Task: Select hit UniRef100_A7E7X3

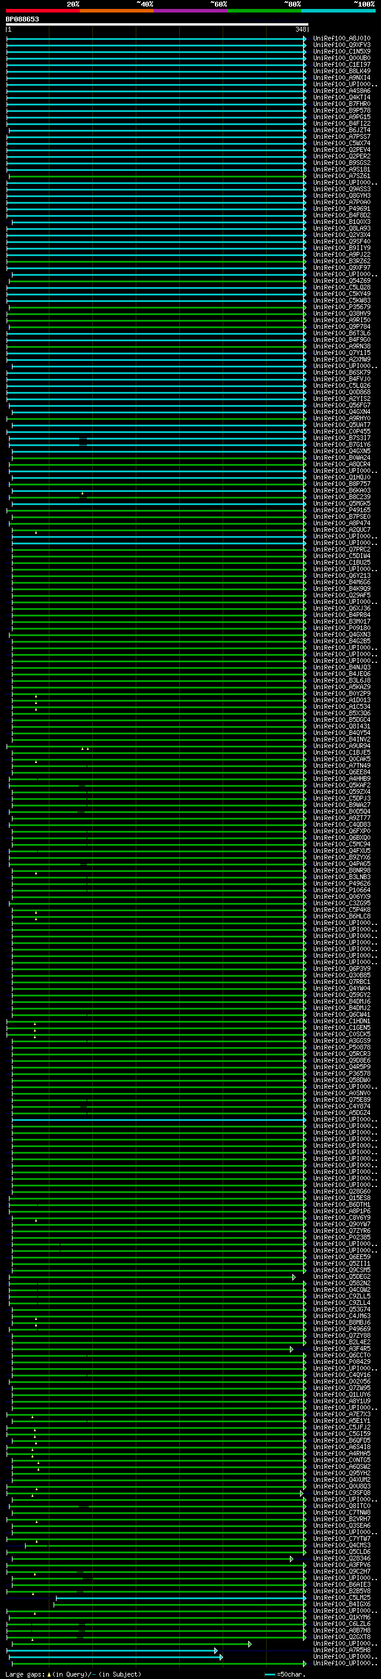Action: [x=342, y=1415]
